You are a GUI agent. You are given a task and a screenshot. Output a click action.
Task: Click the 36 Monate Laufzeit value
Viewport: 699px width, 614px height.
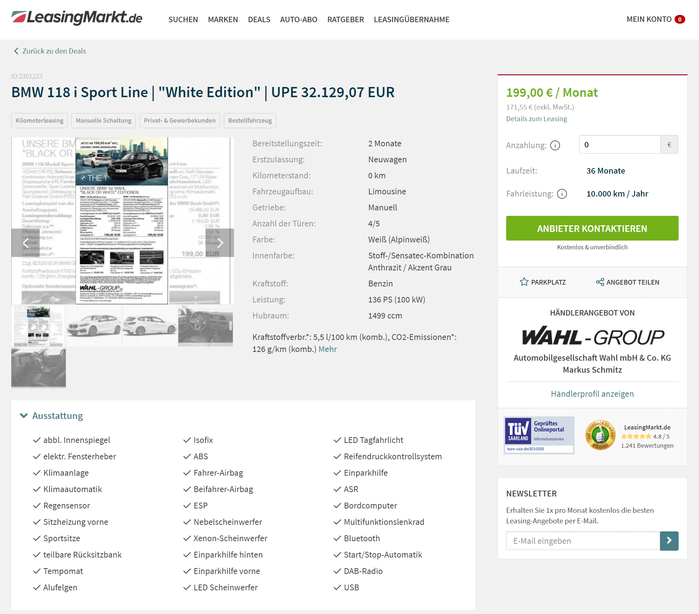point(605,171)
